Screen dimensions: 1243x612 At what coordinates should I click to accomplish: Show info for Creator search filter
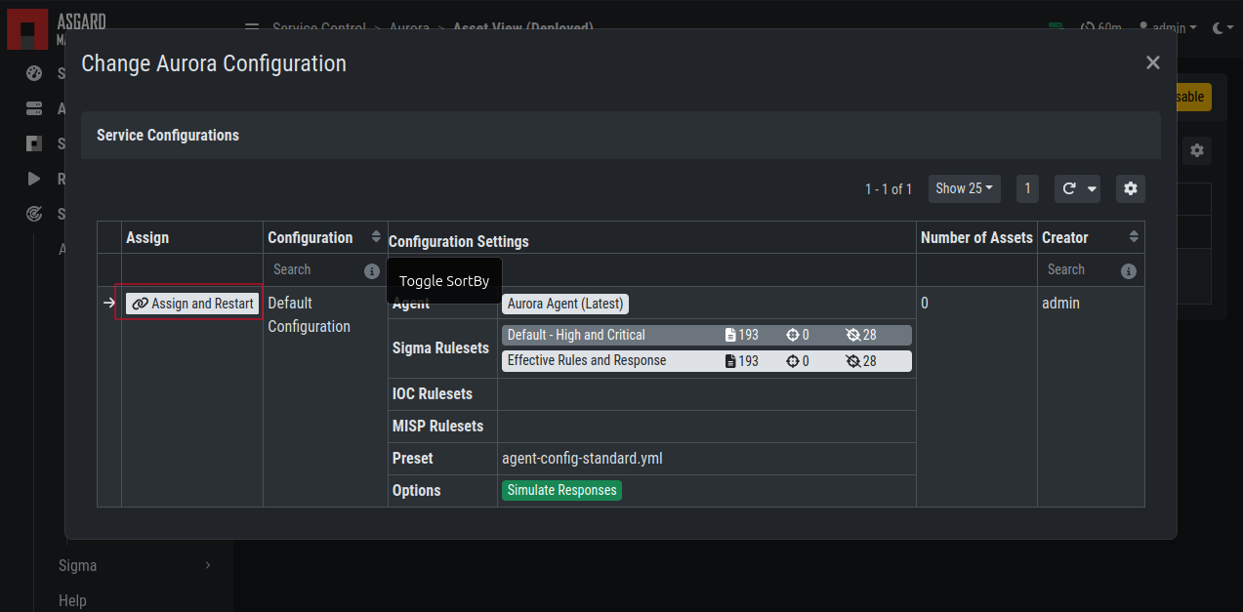click(x=1129, y=270)
